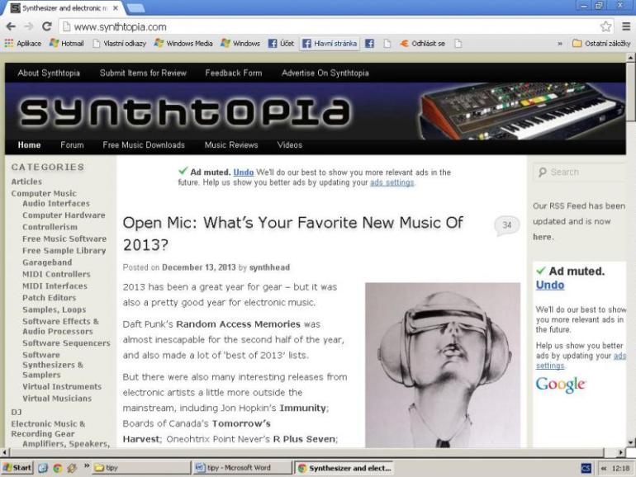Click the search magnifier icon in sidebar
This screenshot has width=636, height=477.
[x=543, y=172]
